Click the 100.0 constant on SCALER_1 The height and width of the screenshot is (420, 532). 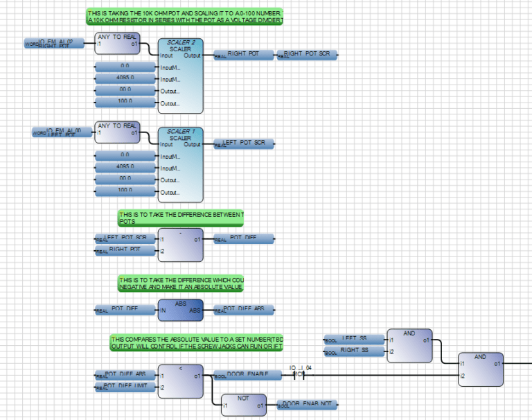coord(125,191)
